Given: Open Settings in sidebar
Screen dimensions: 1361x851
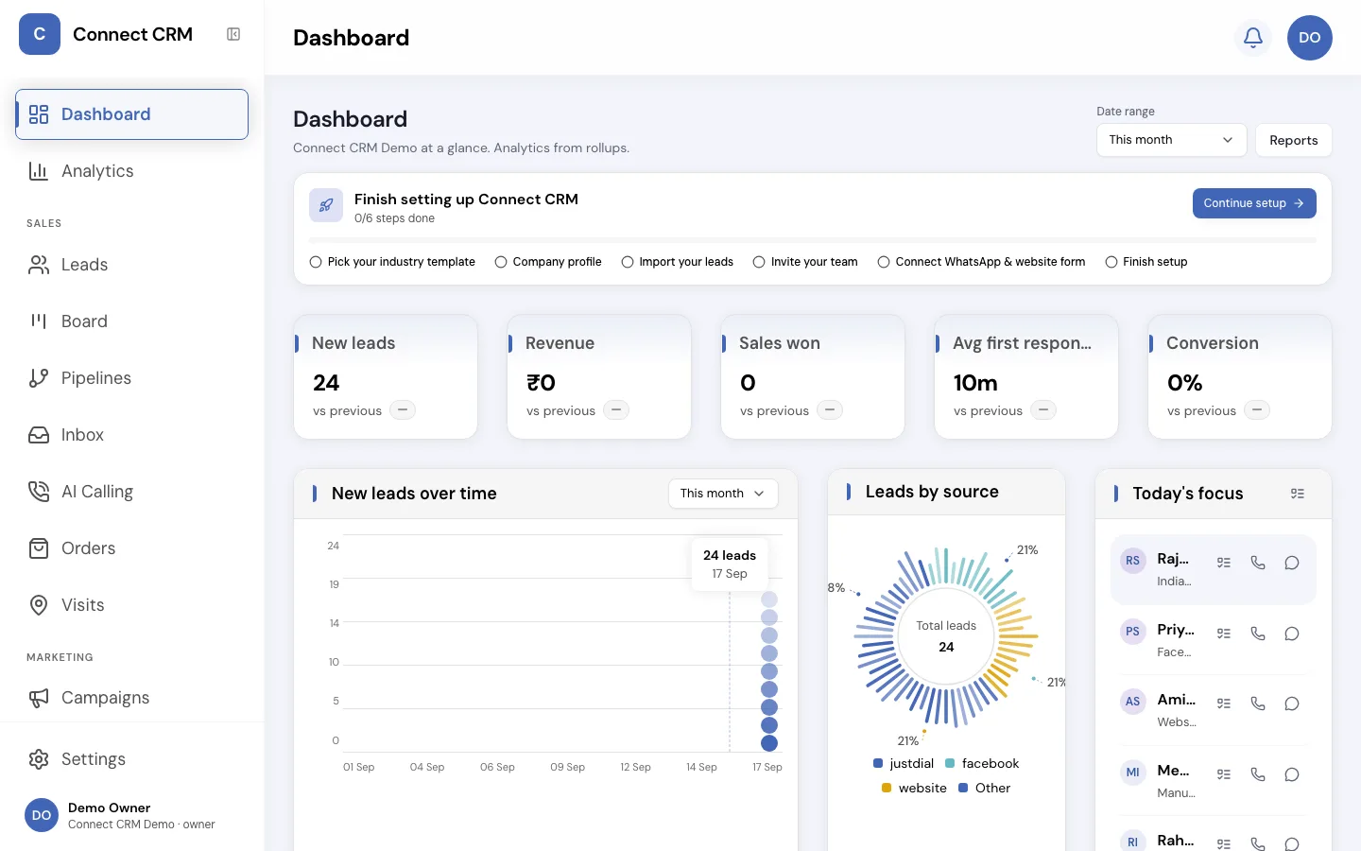Looking at the screenshot, I should tap(132, 759).
